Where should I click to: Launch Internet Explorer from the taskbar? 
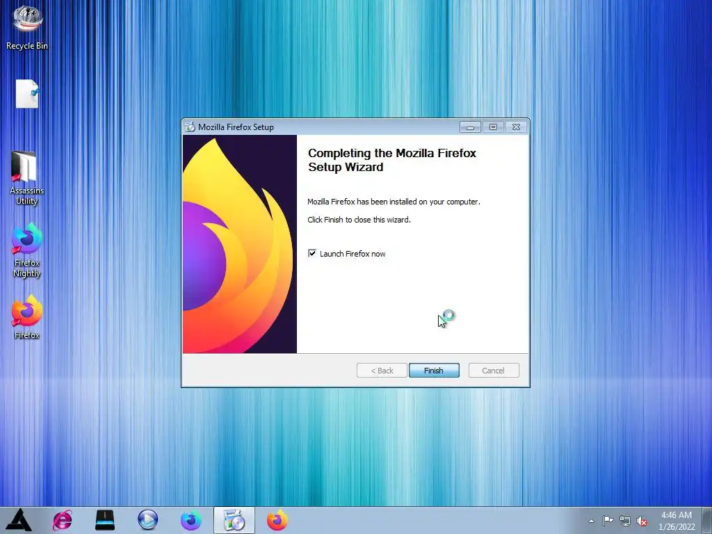[x=62, y=520]
